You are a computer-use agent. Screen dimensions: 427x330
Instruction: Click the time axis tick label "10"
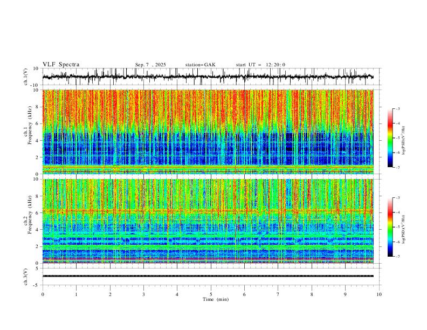coord(379,294)
